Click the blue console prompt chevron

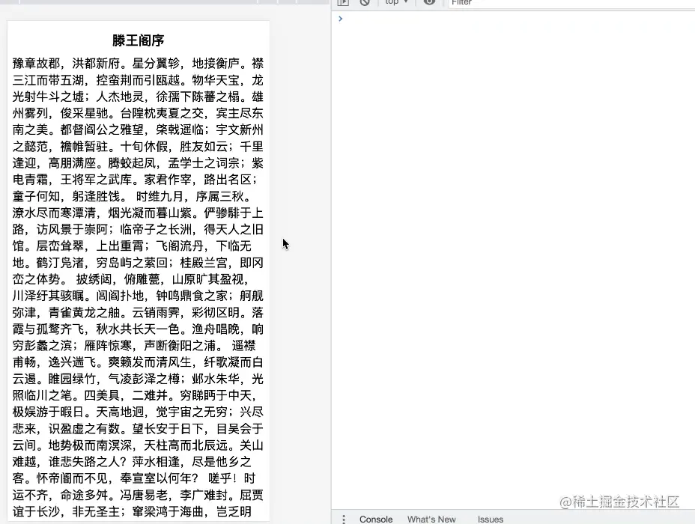341,19
